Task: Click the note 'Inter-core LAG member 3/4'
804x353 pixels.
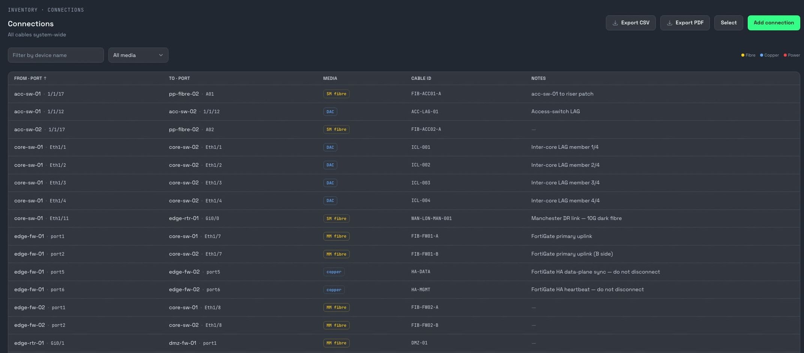Action: (565, 182)
